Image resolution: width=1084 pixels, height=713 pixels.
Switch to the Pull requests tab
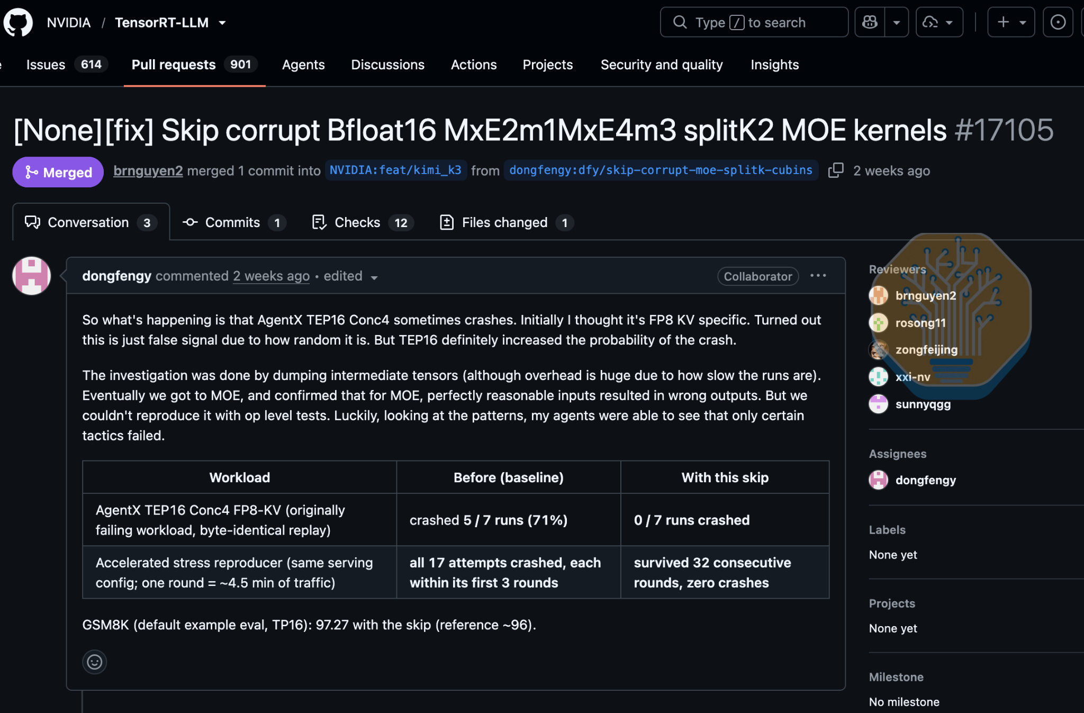coord(195,65)
